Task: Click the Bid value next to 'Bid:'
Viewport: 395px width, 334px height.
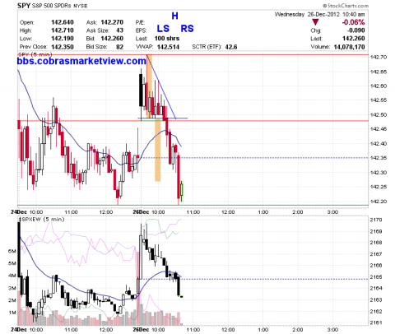Action: (x=112, y=39)
